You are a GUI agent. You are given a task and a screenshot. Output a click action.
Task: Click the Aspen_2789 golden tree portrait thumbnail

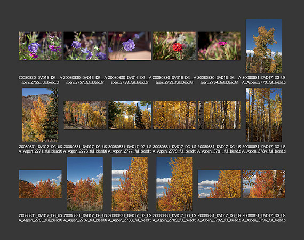tap(174, 184)
